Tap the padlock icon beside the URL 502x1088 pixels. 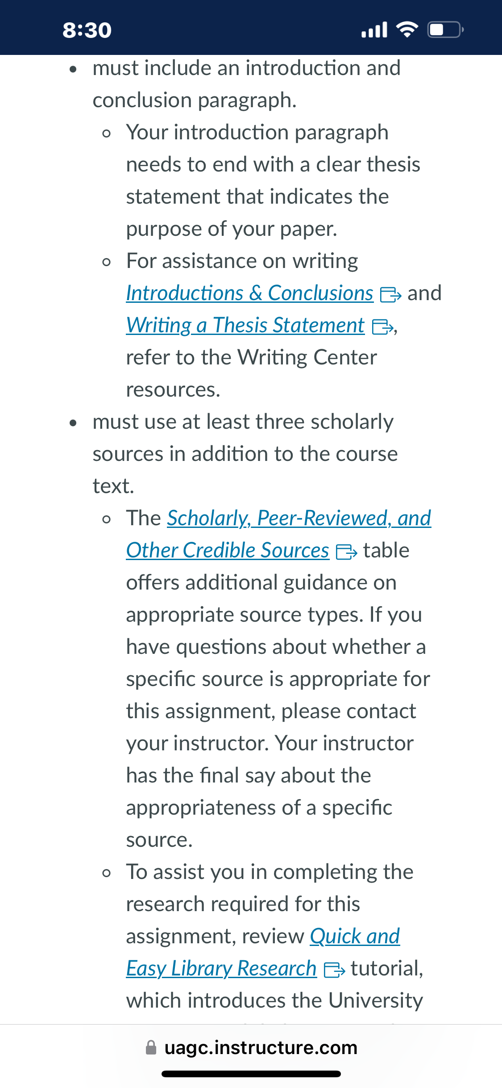(x=151, y=1047)
